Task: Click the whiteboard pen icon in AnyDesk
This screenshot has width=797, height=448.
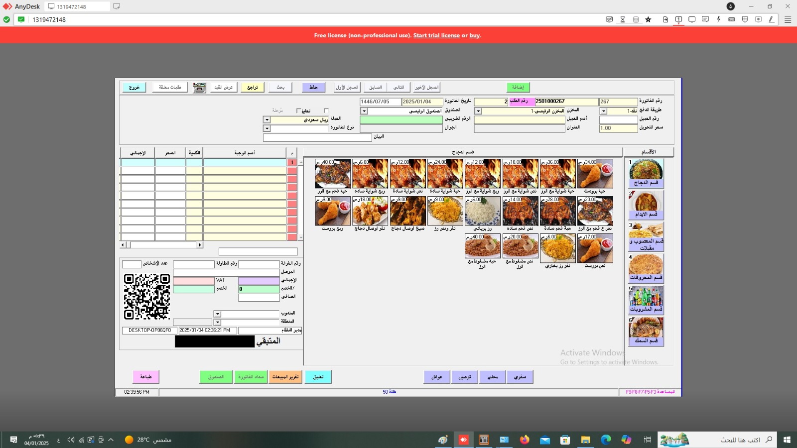Action: pyautogui.click(x=771, y=19)
